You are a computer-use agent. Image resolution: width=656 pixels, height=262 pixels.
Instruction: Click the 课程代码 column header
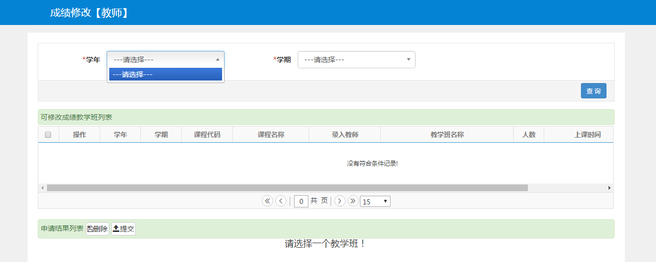pos(207,135)
